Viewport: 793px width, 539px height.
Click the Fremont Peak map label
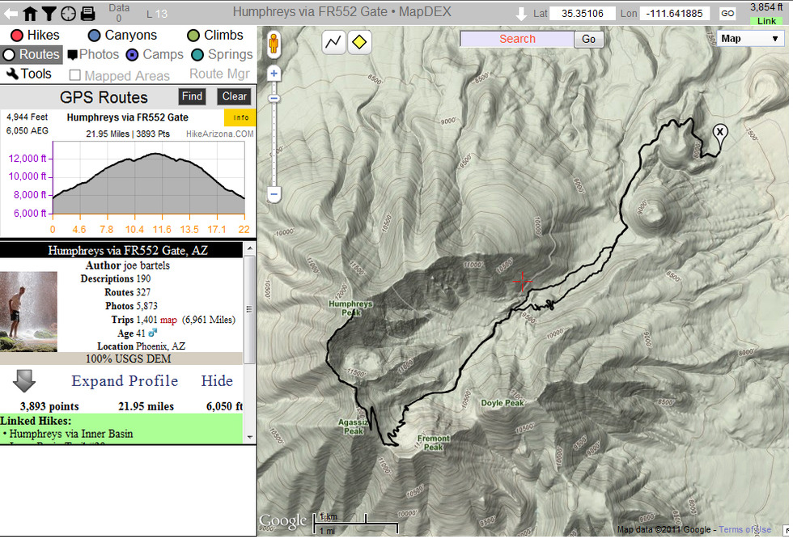[x=434, y=443]
